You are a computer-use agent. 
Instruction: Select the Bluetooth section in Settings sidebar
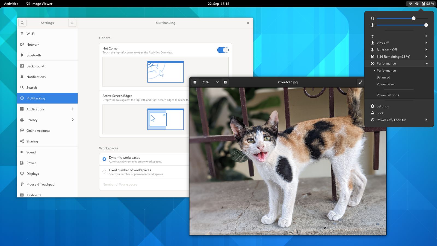coord(34,55)
